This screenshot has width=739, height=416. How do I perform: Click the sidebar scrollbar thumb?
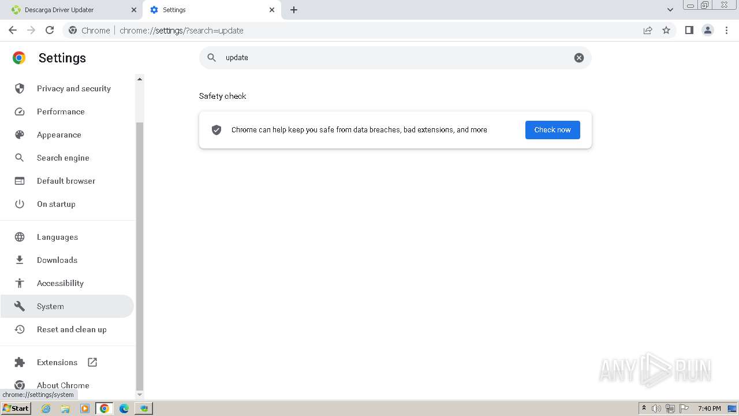pyautogui.click(x=139, y=256)
